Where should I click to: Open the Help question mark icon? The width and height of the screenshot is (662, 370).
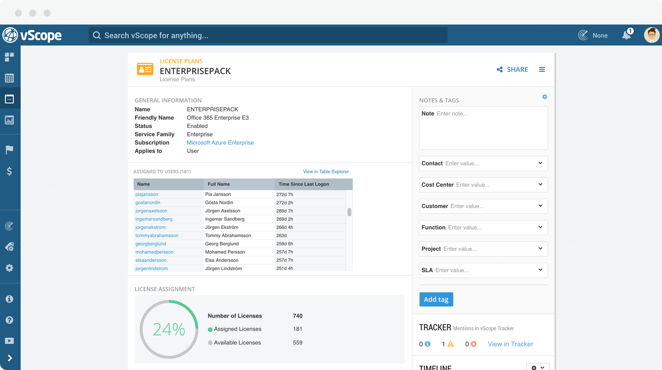click(x=9, y=320)
